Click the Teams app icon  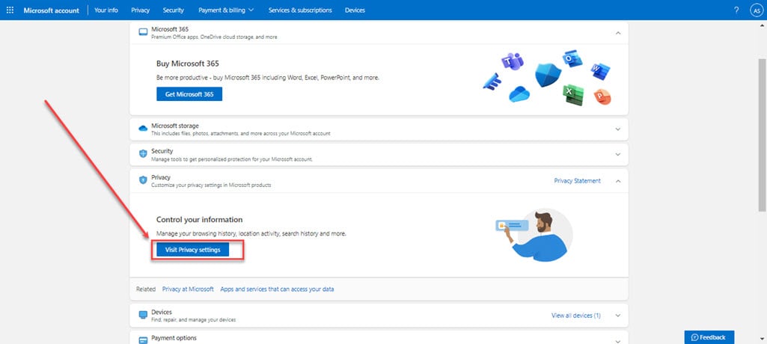click(x=512, y=61)
